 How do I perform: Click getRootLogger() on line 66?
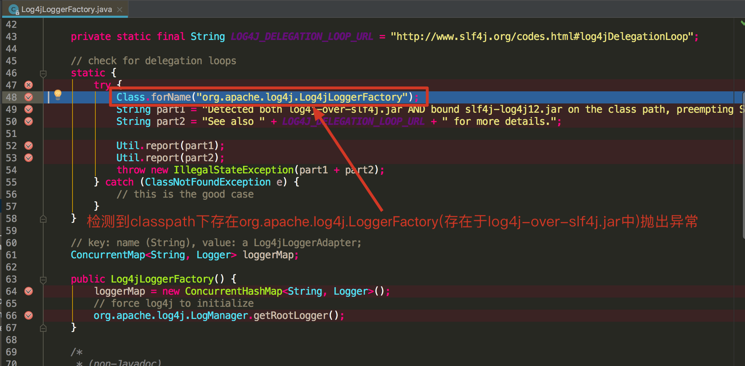point(296,315)
